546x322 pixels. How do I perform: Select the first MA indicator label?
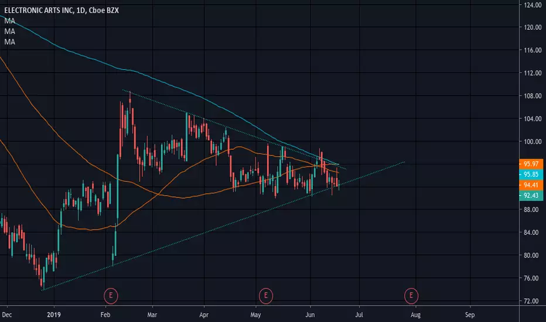point(10,21)
